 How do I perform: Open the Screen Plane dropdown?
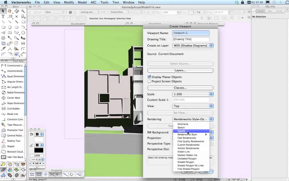click(x=120, y=12)
